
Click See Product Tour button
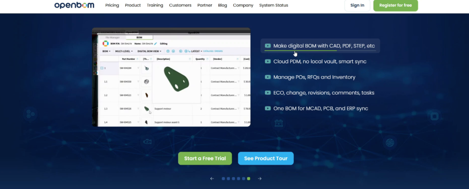[x=265, y=158]
